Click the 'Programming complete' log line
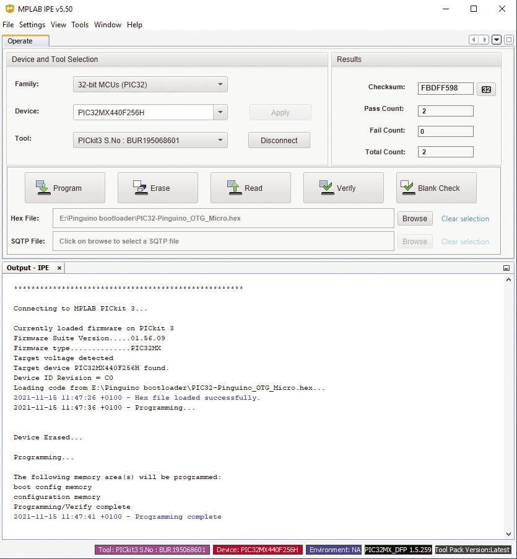 (118, 517)
